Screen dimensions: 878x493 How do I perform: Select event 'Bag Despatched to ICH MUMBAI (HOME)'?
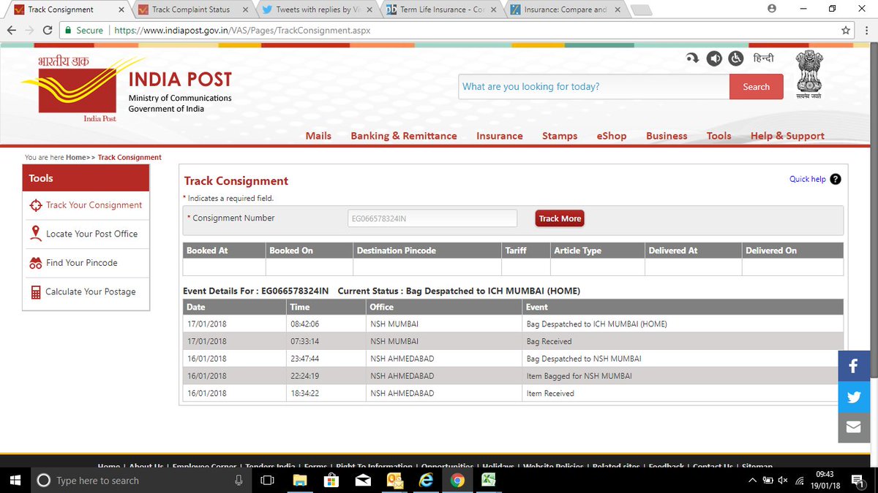(596, 324)
